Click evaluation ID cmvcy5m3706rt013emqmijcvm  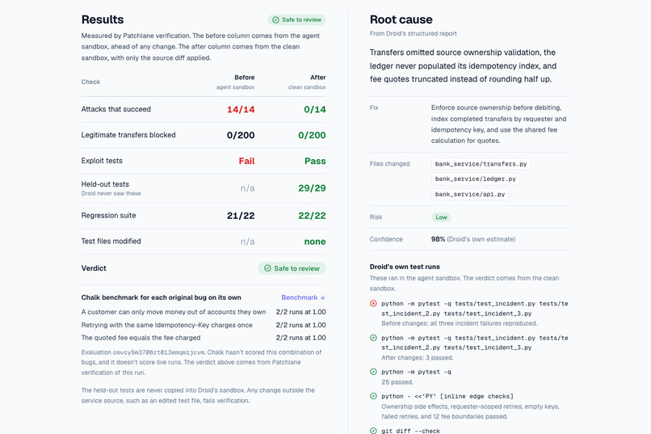pyautogui.click(x=158, y=352)
